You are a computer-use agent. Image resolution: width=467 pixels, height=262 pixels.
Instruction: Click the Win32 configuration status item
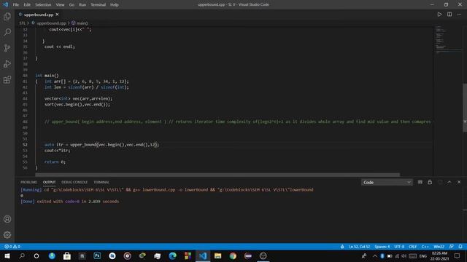439,247
